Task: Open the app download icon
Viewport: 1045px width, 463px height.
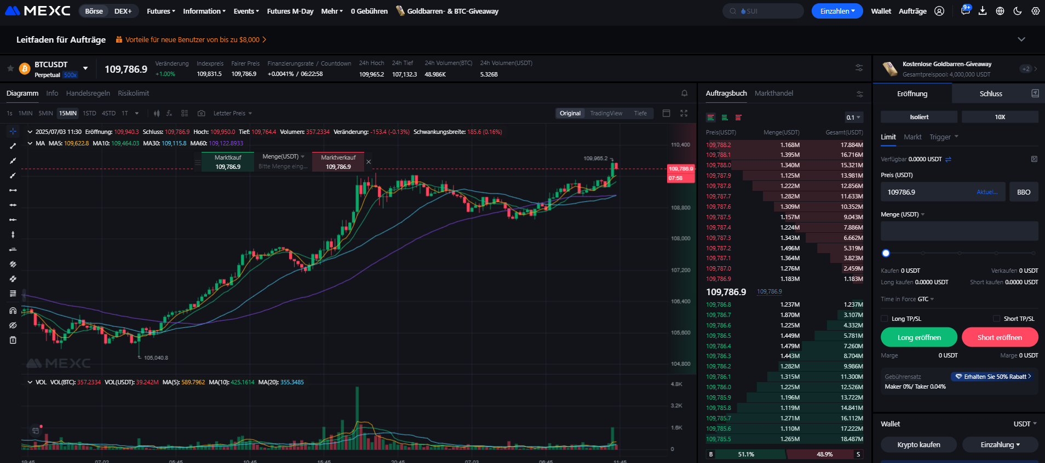Action: point(983,11)
